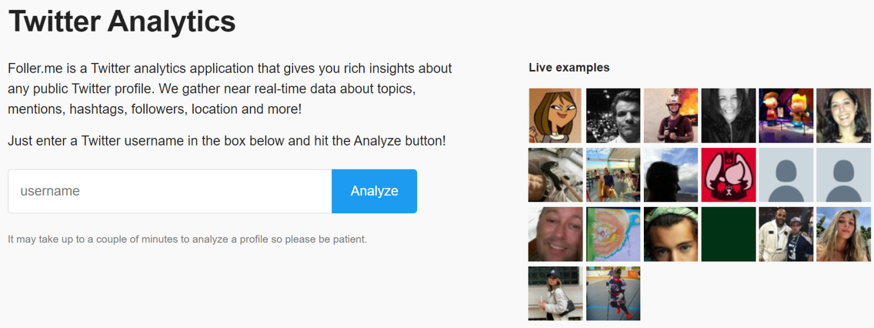Open the smiling dark curly-haired woman avatar
The height and width of the screenshot is (328, 874).
843,115
